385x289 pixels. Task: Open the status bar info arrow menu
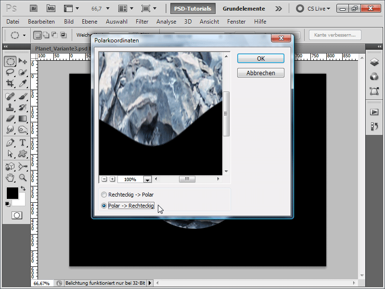(x=150, y=283)
